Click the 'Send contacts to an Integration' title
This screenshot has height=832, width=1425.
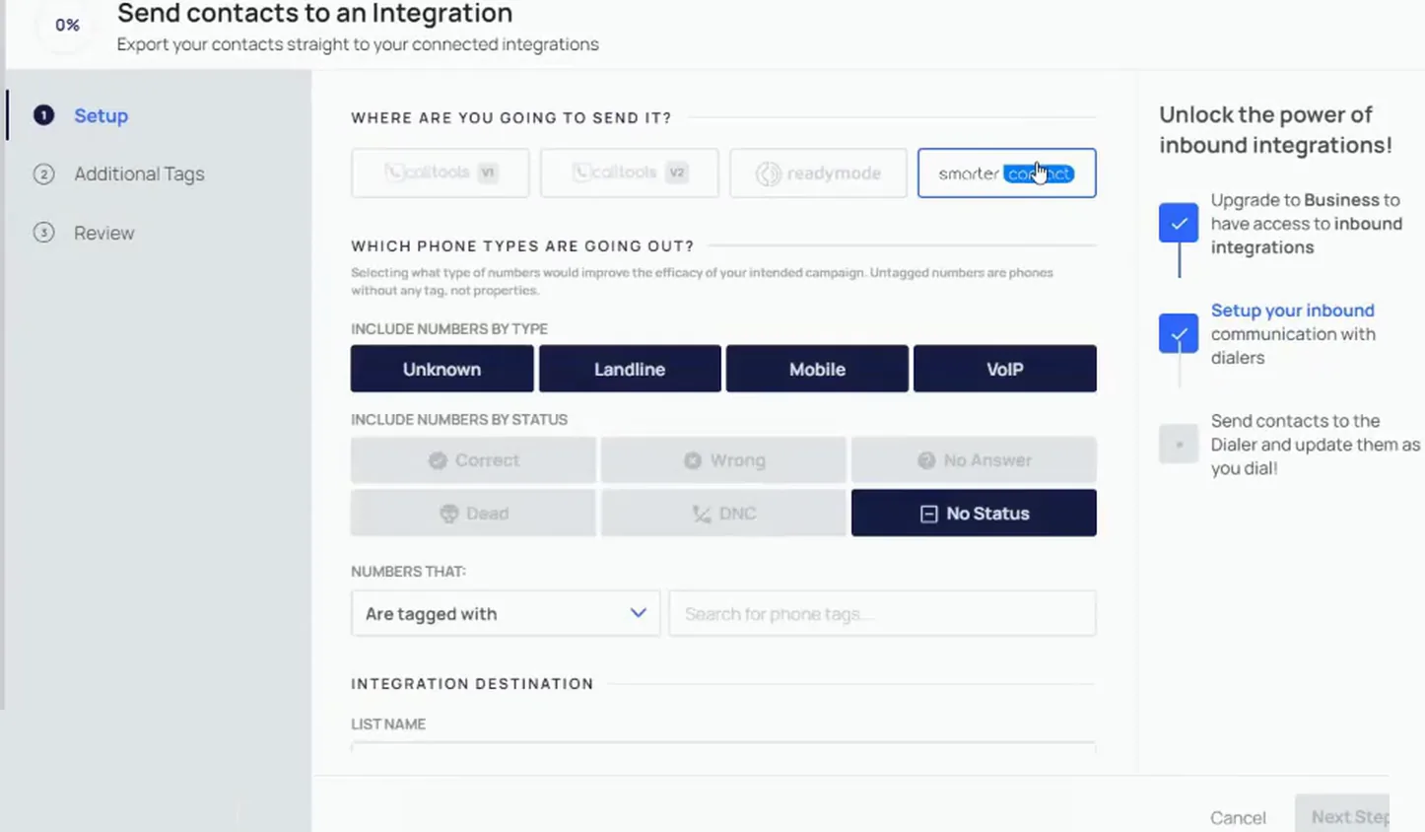314,14
